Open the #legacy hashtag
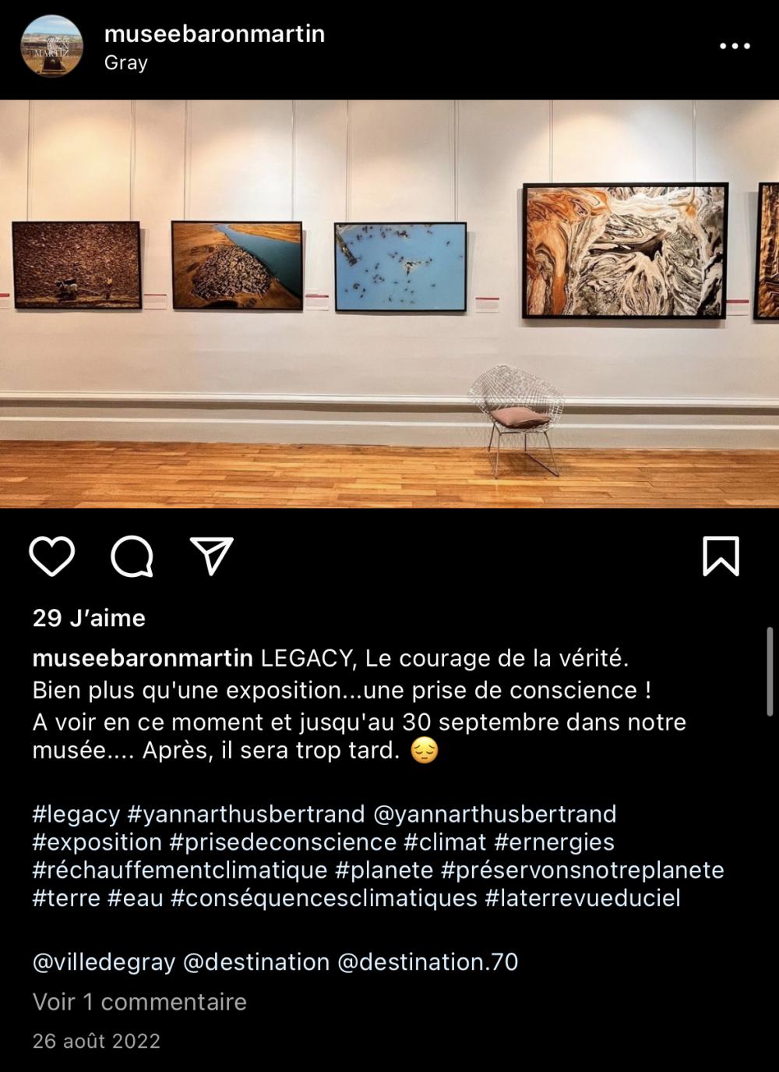The width and height of the screenshot is (779, 1072). click(76, 815)
